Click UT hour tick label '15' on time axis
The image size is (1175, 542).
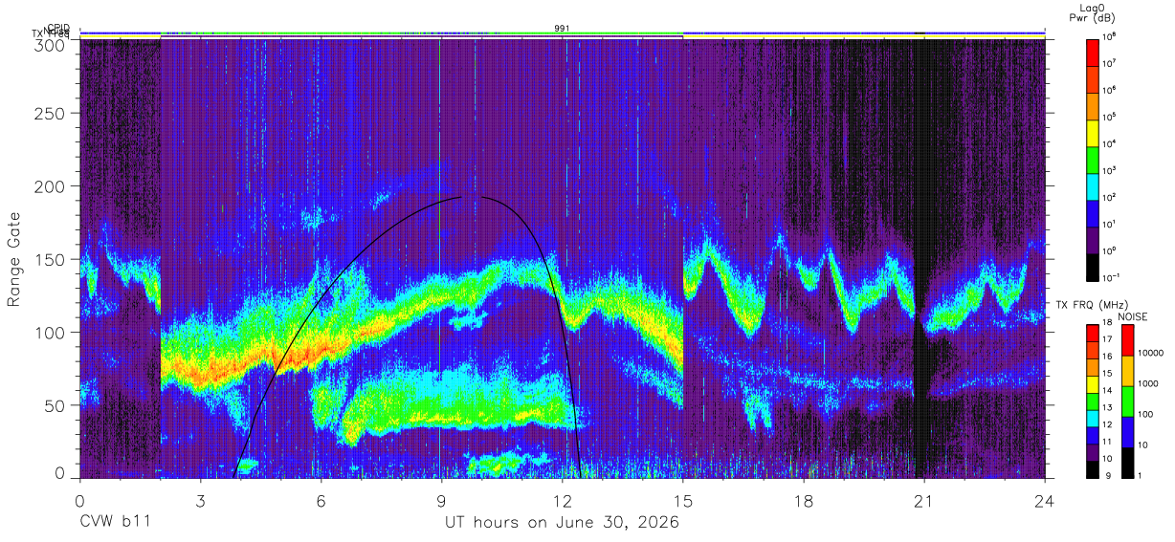[x=683, y=500]
